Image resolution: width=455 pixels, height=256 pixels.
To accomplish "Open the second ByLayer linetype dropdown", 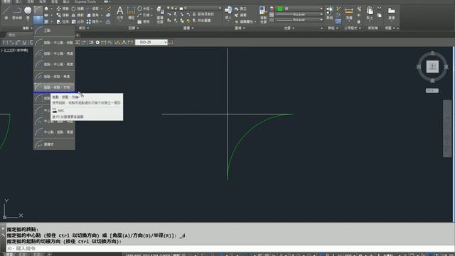I will [299, 20].
